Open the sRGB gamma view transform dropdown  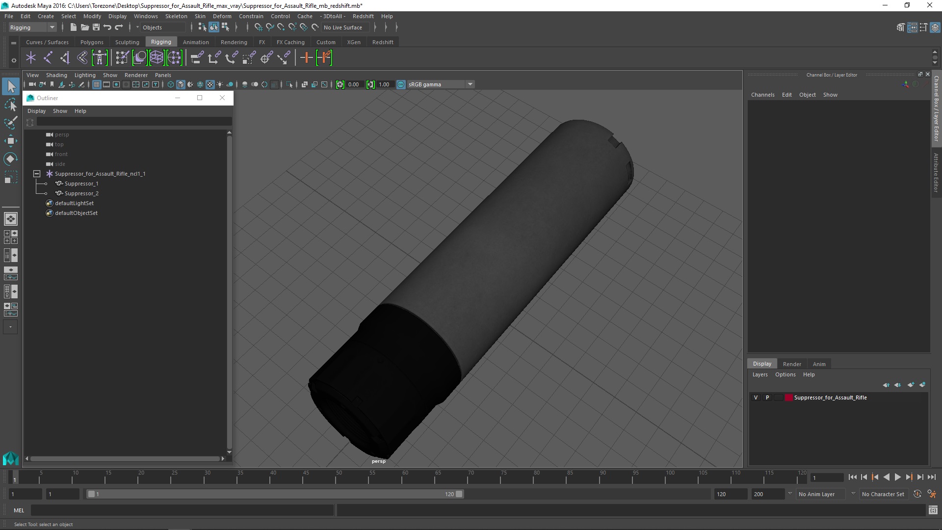click(470, 84)
